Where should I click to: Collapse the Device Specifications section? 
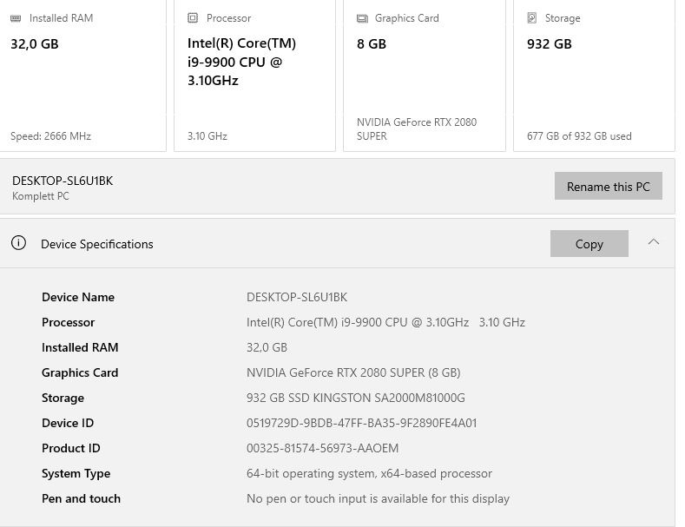(654, 242)
